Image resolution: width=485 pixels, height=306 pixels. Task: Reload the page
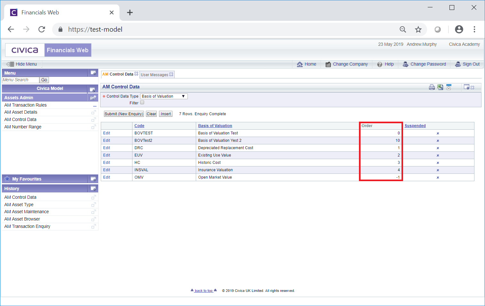coord(42,29)
